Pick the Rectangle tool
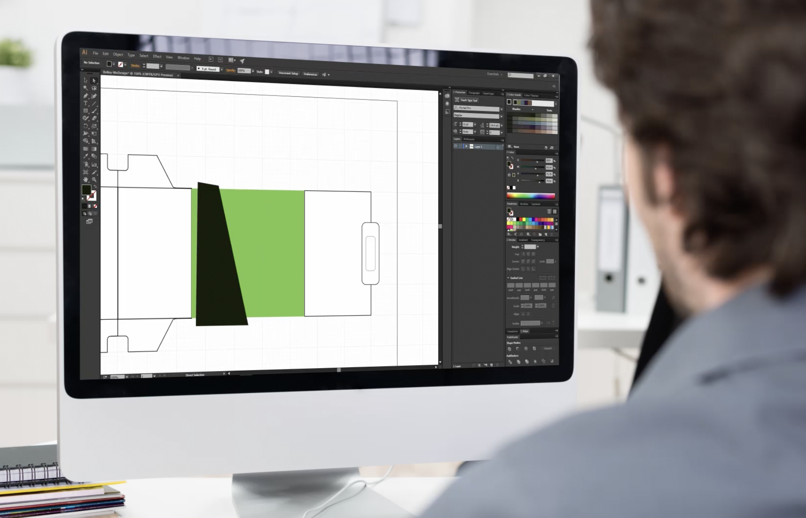The height and width of the screenshot is (518, 806). tap(85, 111)
